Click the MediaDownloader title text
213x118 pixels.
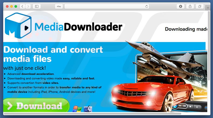click(x=78, y=27)
